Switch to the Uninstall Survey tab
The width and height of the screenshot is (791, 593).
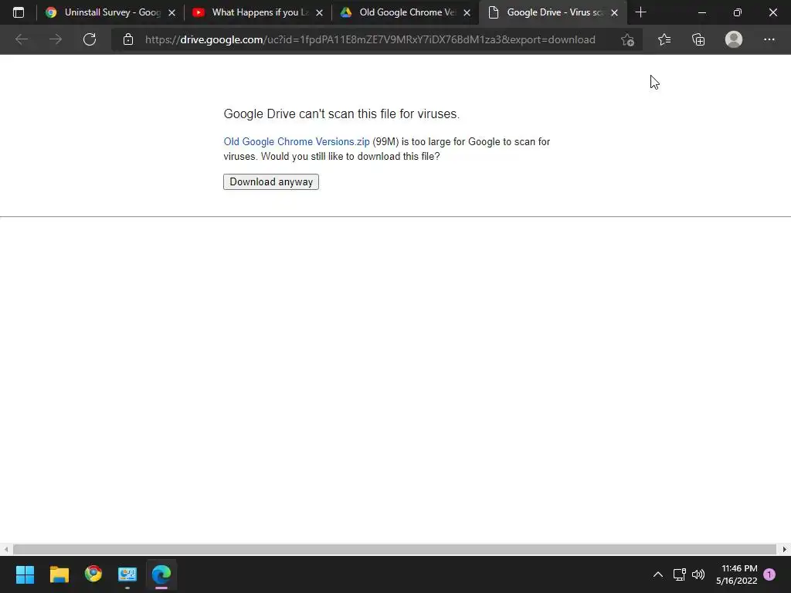(x=110, y=12)
